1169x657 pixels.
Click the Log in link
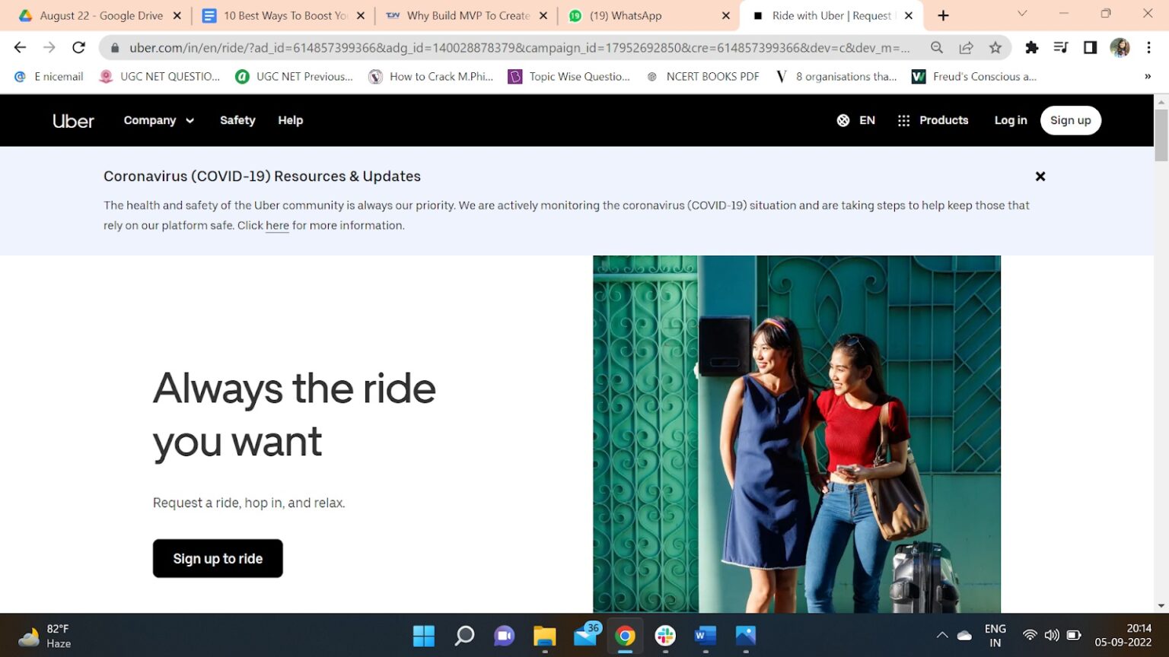coord(1010,120)
